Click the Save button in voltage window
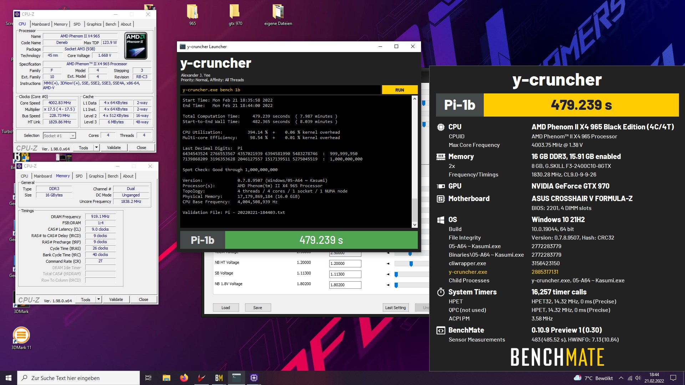The image size is (685, 385). (258, 308)
